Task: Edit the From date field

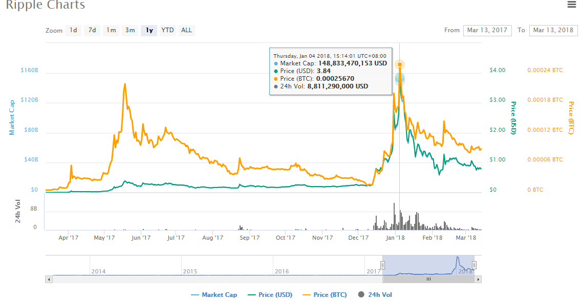Action: (487, 30)
